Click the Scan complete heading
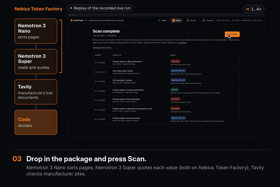Screen dimensions: 280x187 [x=106, y=31]
